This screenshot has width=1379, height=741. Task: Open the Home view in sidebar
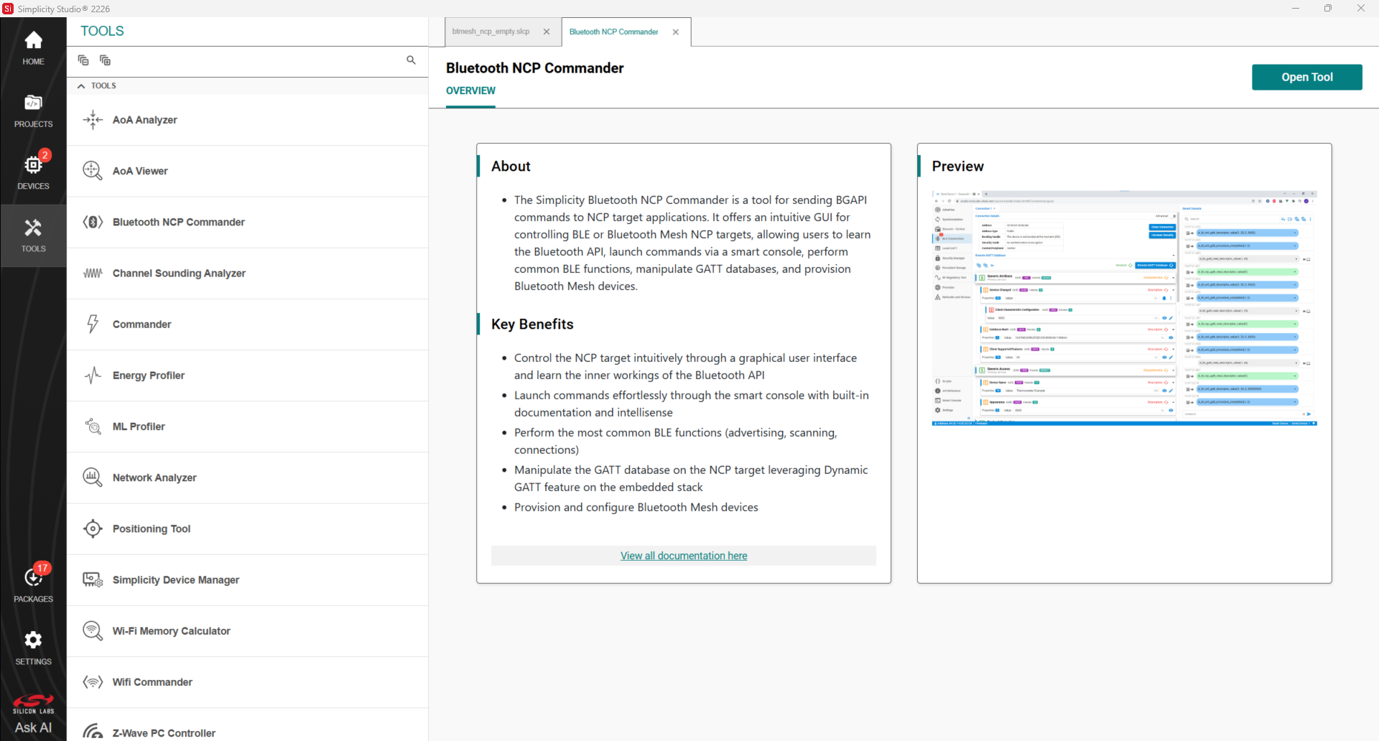click(33, 48)
